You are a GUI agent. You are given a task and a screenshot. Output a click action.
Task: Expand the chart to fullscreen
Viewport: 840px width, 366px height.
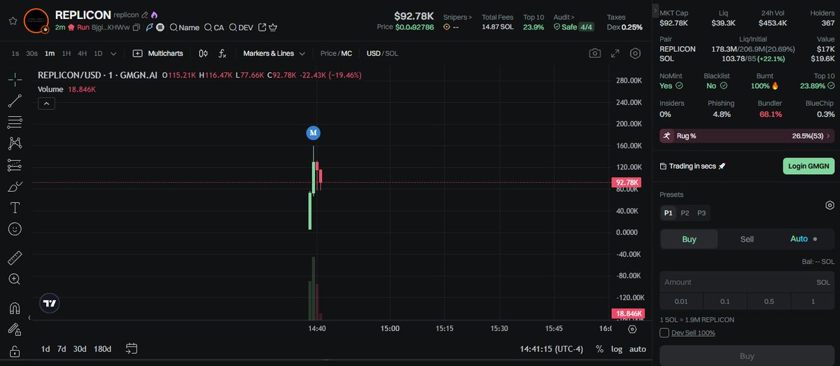click(615, 53)
